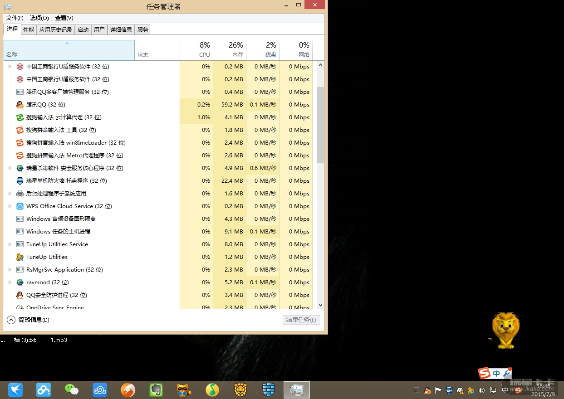The image size is (564, 399).
Task: Expand the 瑞星杀毒软件 安全服务核心程序 entry
Action: [10, 168]
